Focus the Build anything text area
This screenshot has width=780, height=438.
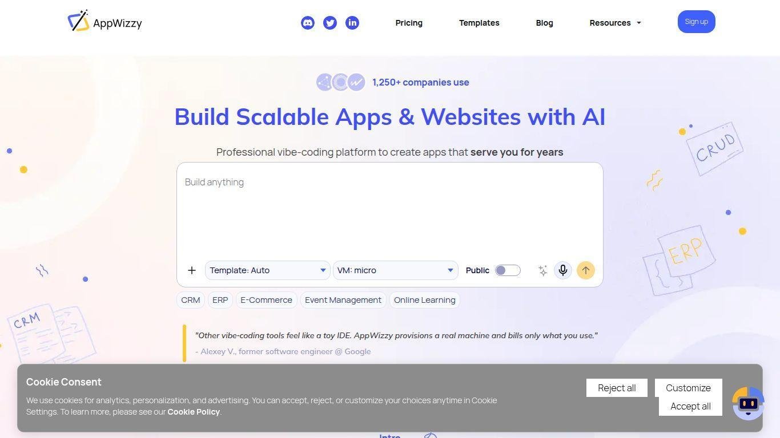point(389,211)
